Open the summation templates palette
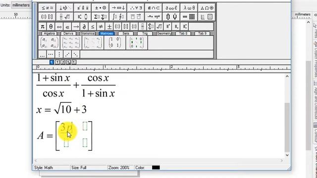Image resolution: width=317 pixels, height=178 pixels. tap(100, 16)
